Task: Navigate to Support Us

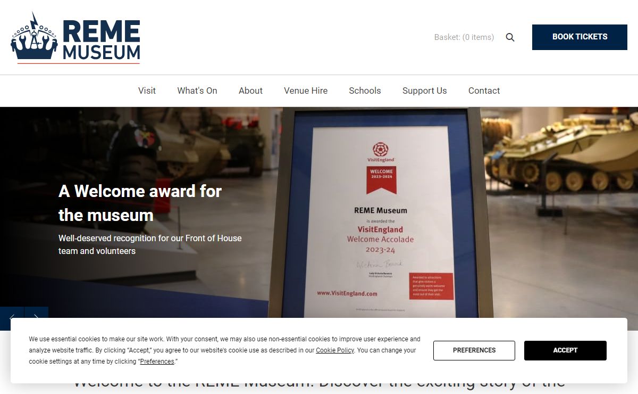Action: point(425,91)
